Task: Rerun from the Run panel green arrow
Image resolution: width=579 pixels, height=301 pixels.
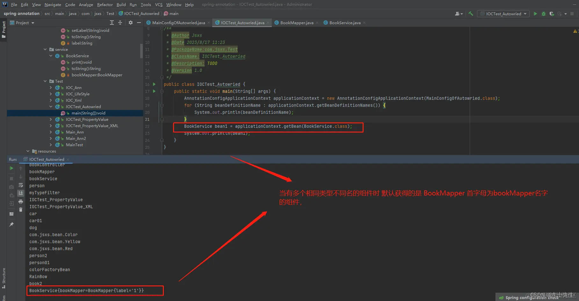Action: point(11,168)
